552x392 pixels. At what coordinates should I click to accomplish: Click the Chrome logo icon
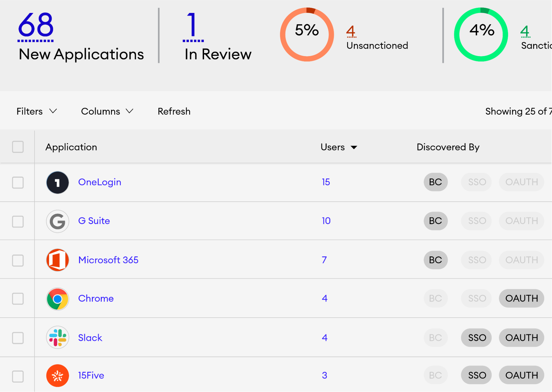[57, 299]
